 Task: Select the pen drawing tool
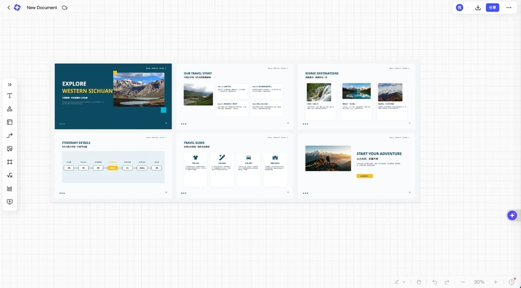pyautogui.click(x=396, y=282)
